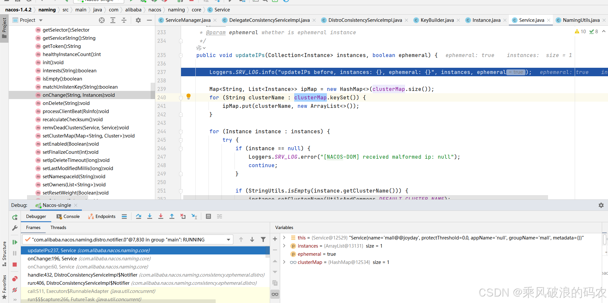The image size is (608, 303).
Task: Toggle Mute Breakpoints icon
Action: pyautogui.click(x=15, y=290)
